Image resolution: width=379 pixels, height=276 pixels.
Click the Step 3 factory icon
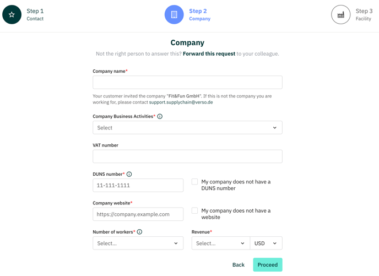tap(340, 14)
